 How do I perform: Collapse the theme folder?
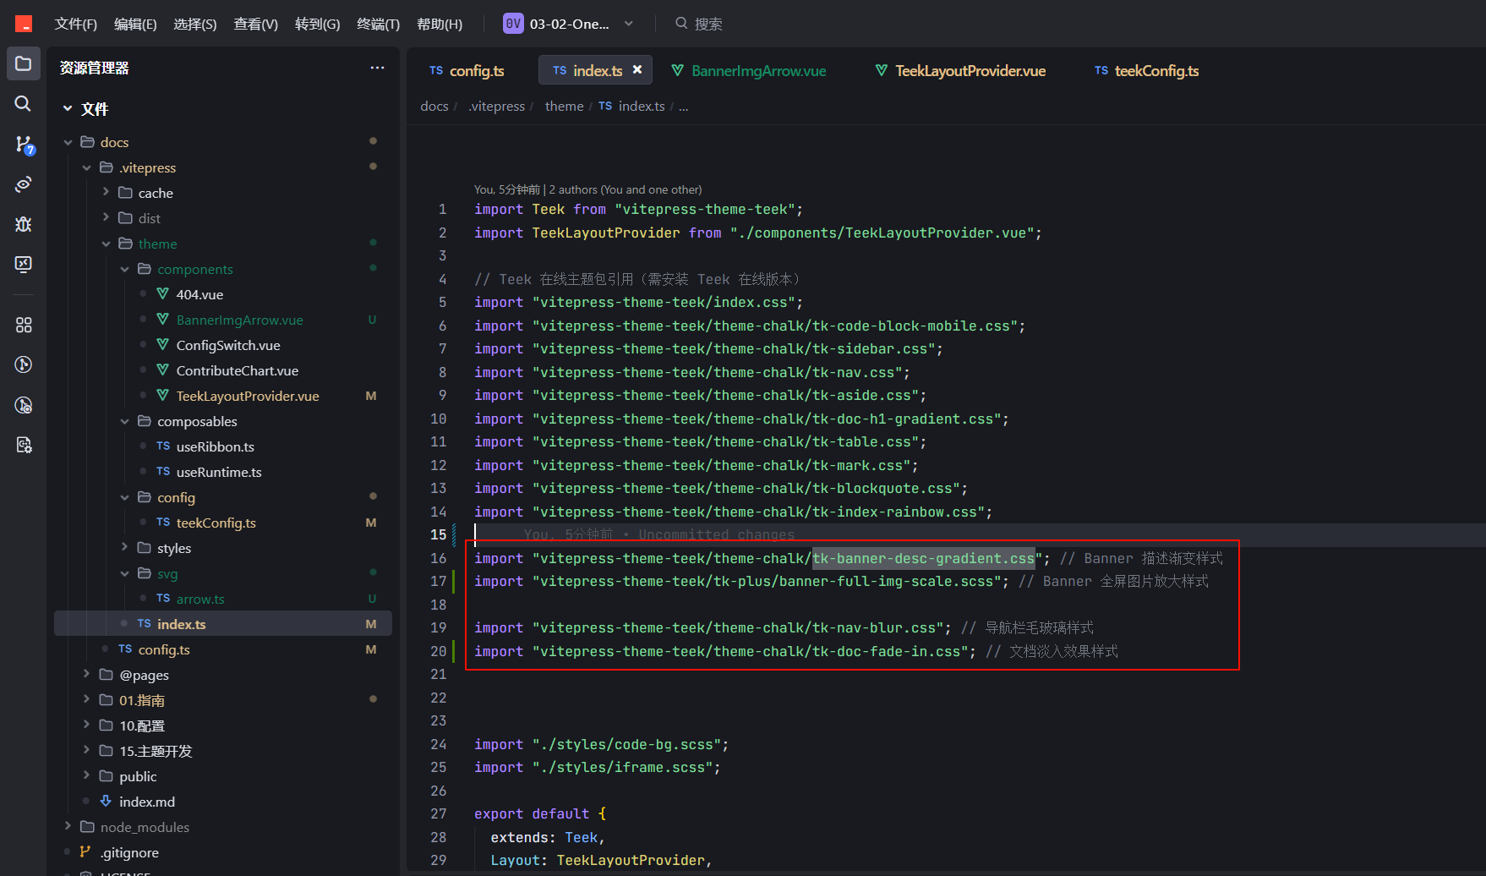click(x=106, y=244)
